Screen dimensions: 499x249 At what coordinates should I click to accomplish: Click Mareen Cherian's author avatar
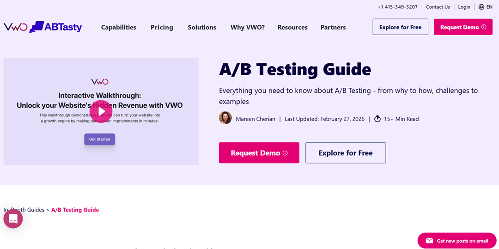225,118
